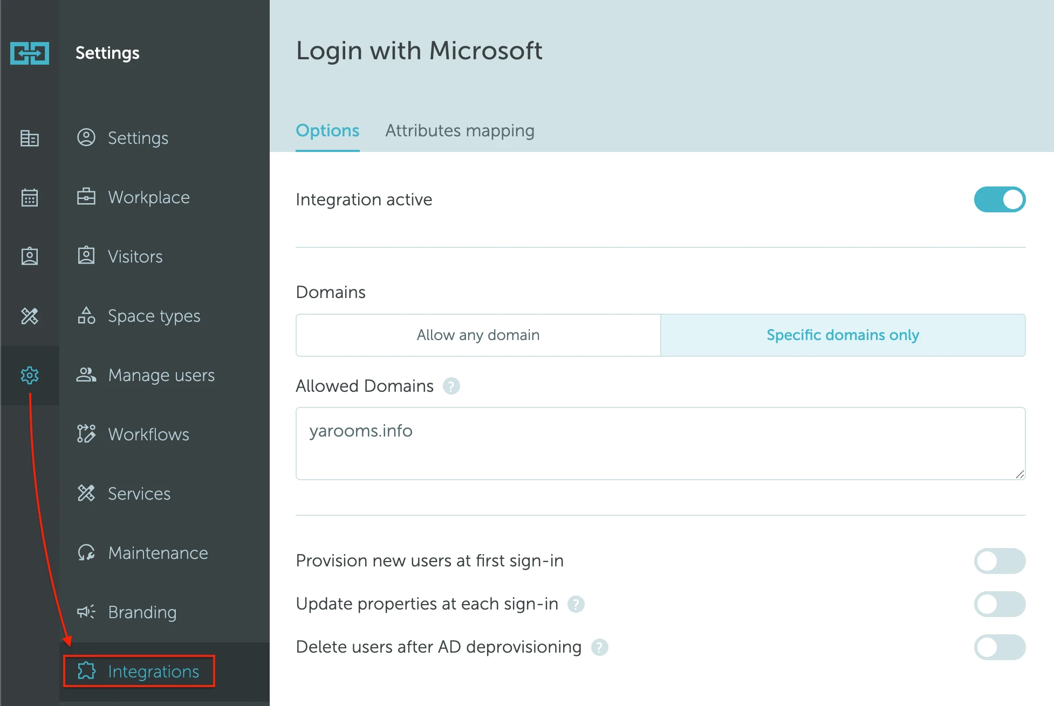Click the text area resize handle
Viewport: 1054px width, 706px height.
(x=1019, y=474)
